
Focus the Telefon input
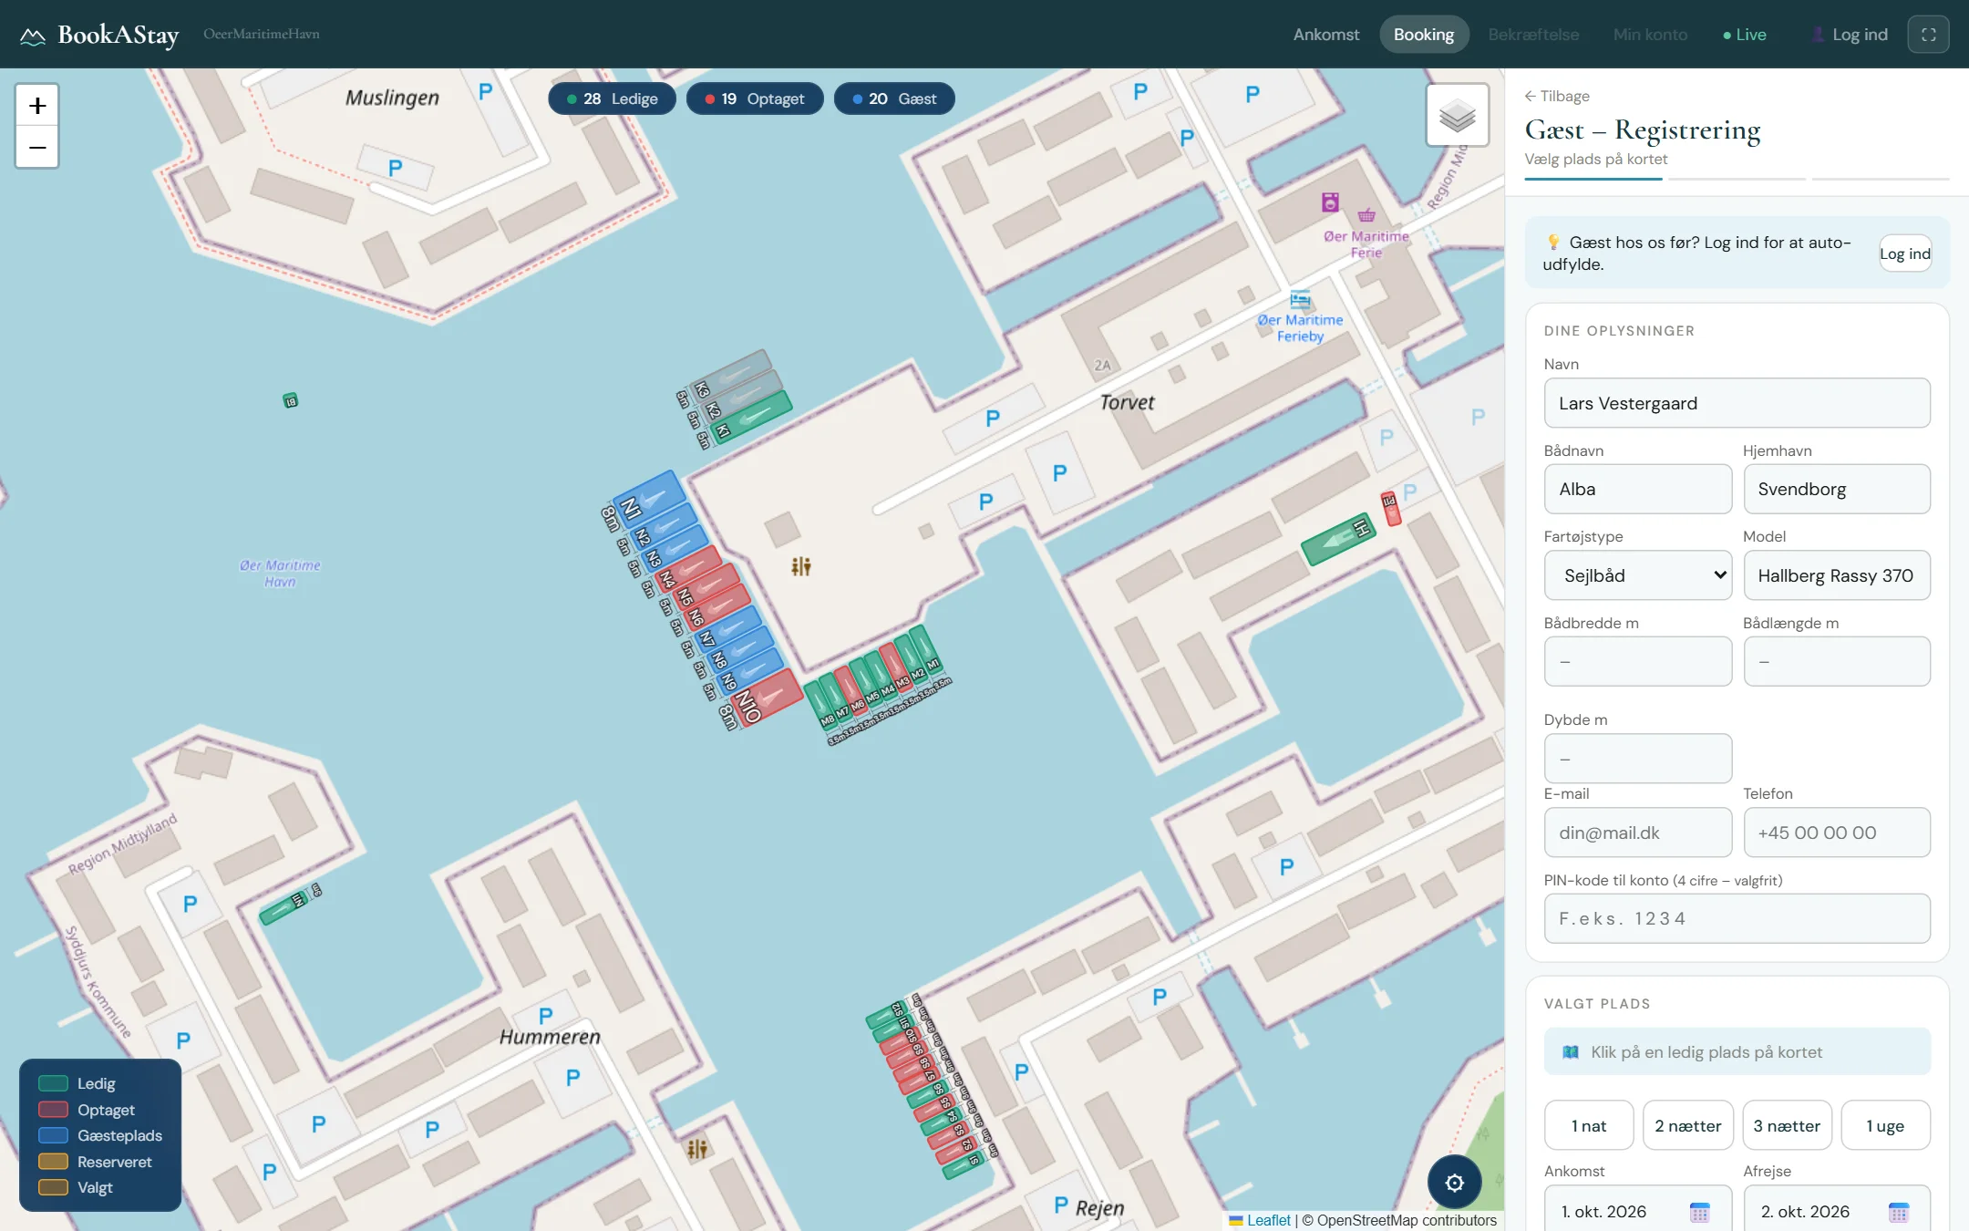tap(1837, 833)
